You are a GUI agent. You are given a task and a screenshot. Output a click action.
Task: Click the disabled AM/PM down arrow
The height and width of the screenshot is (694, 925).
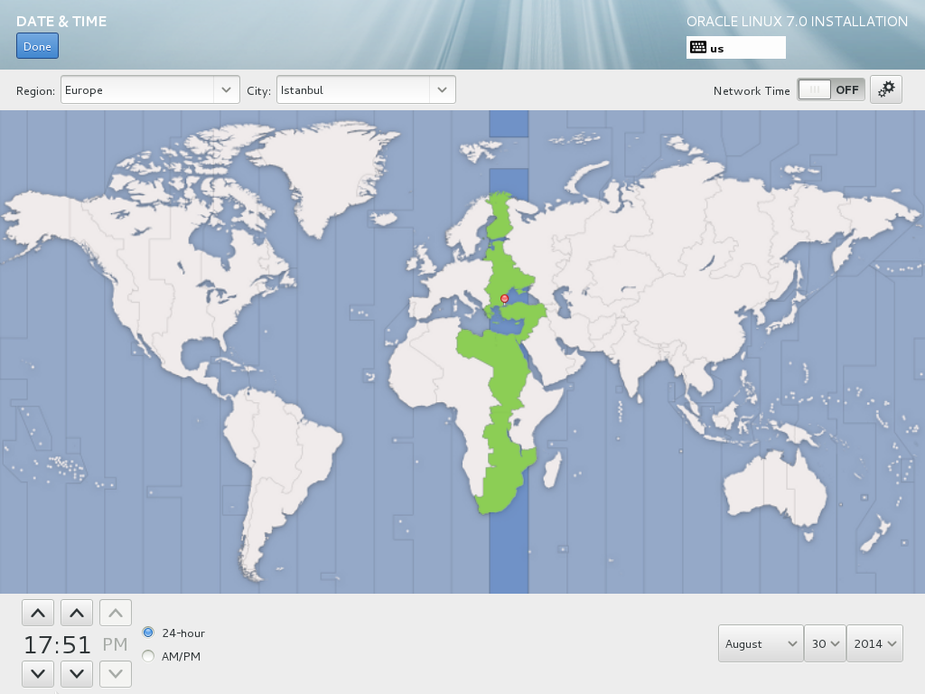tap(116, 673)
